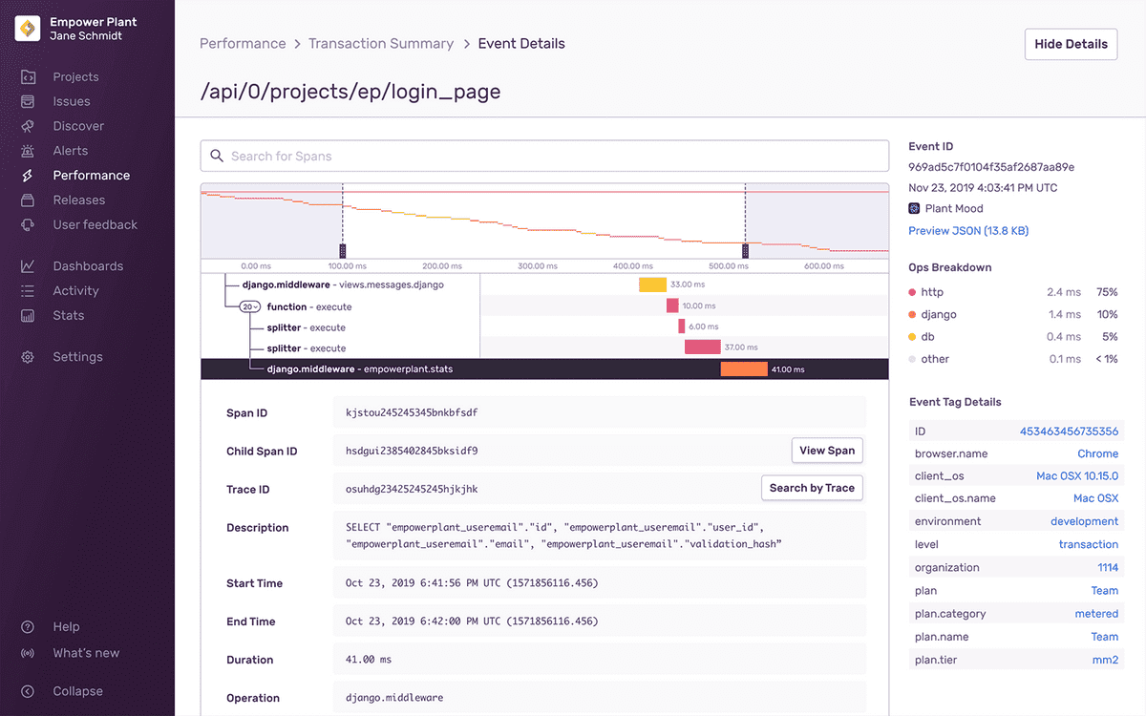Viewport: 1146px width, 716px height.
Task: Open the Settings gear icon
Action: pyautogui.click(x=28, y=357)
